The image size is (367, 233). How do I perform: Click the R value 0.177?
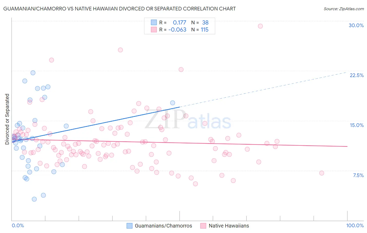click(x=180, y=22)
